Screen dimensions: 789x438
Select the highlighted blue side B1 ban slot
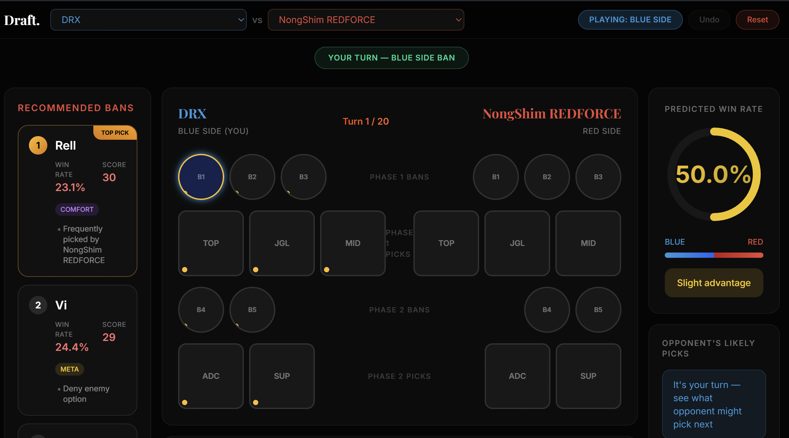[x=201, y=177]
